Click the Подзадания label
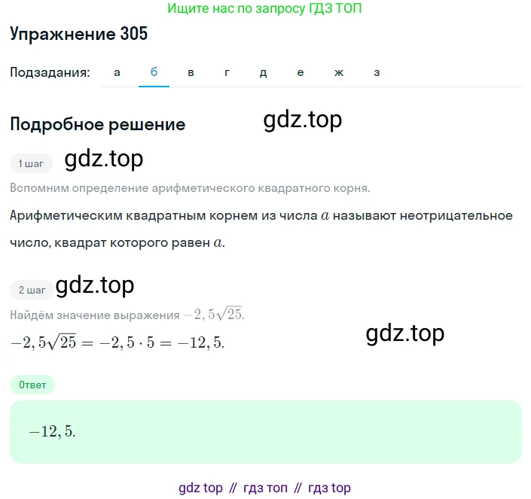This screenshot has width=531, height=499. [x=50, y=72]
